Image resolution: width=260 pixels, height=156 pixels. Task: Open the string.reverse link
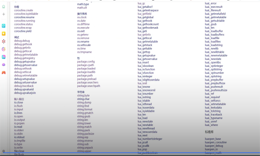tap(85, 141)
